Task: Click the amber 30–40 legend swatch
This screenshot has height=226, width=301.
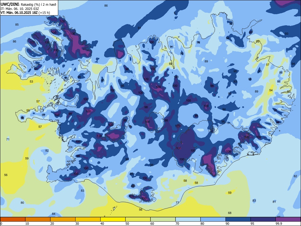Action: [88, 219]
